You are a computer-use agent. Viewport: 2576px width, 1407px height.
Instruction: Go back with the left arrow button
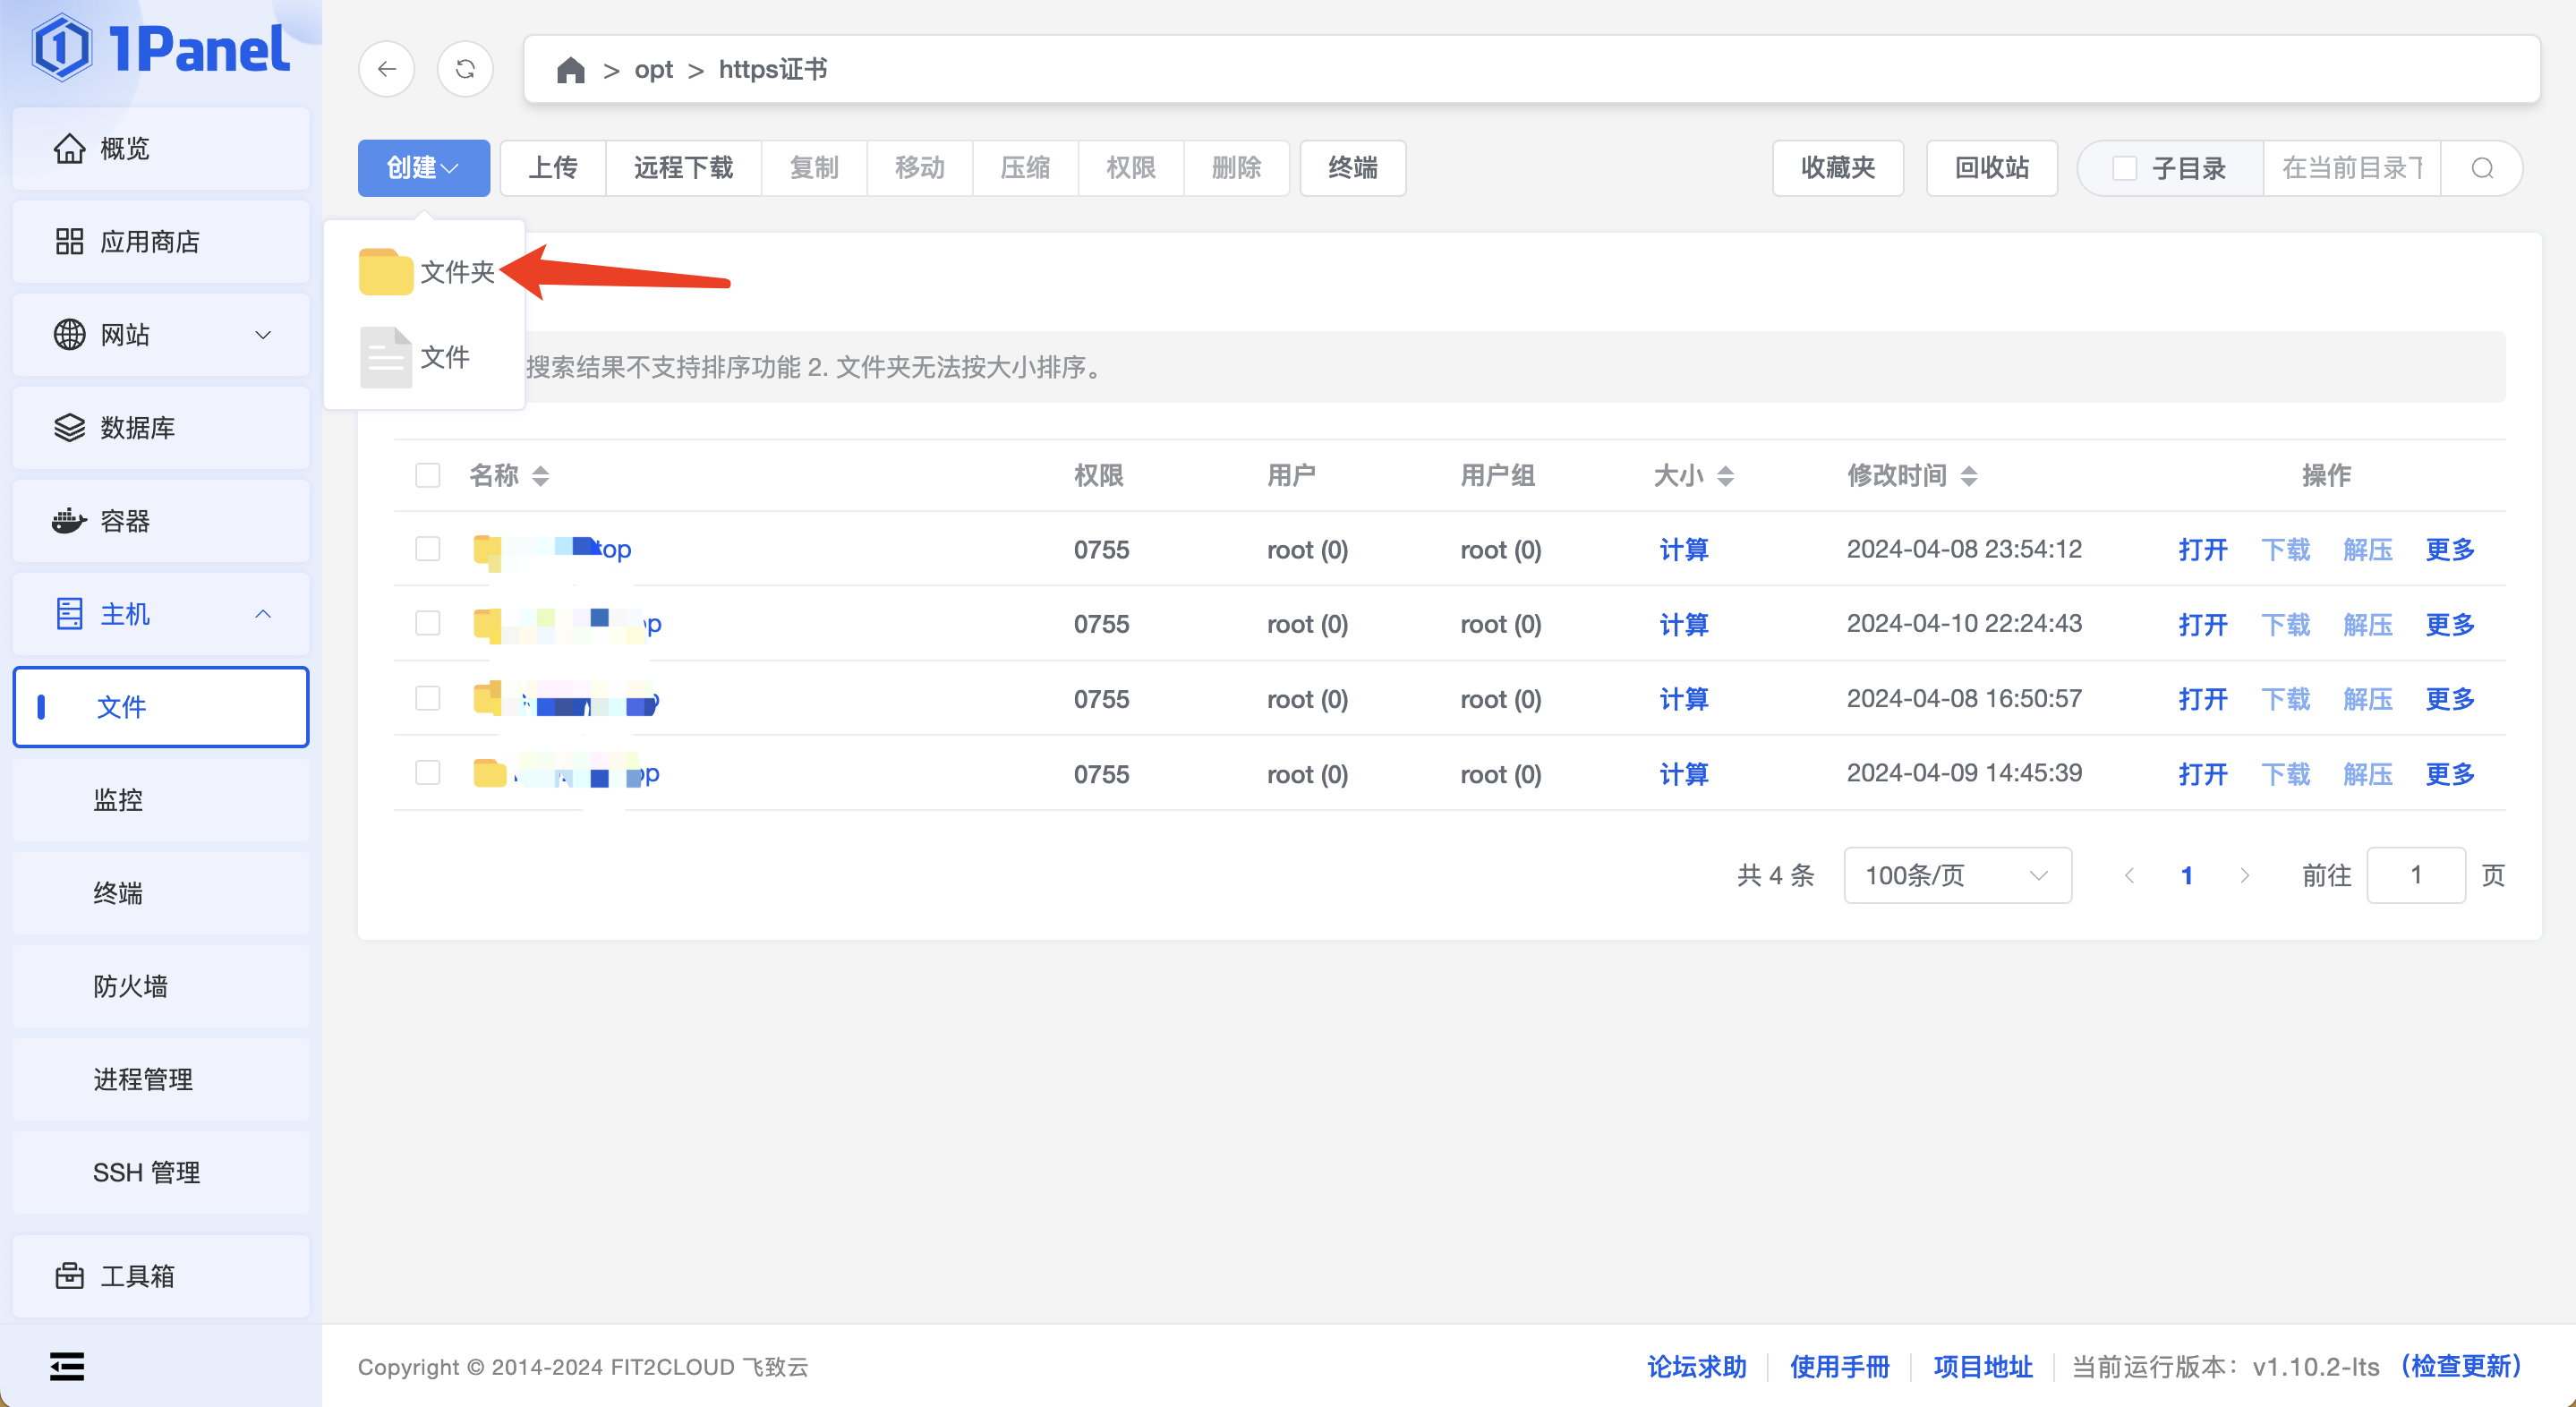[387, 69]
